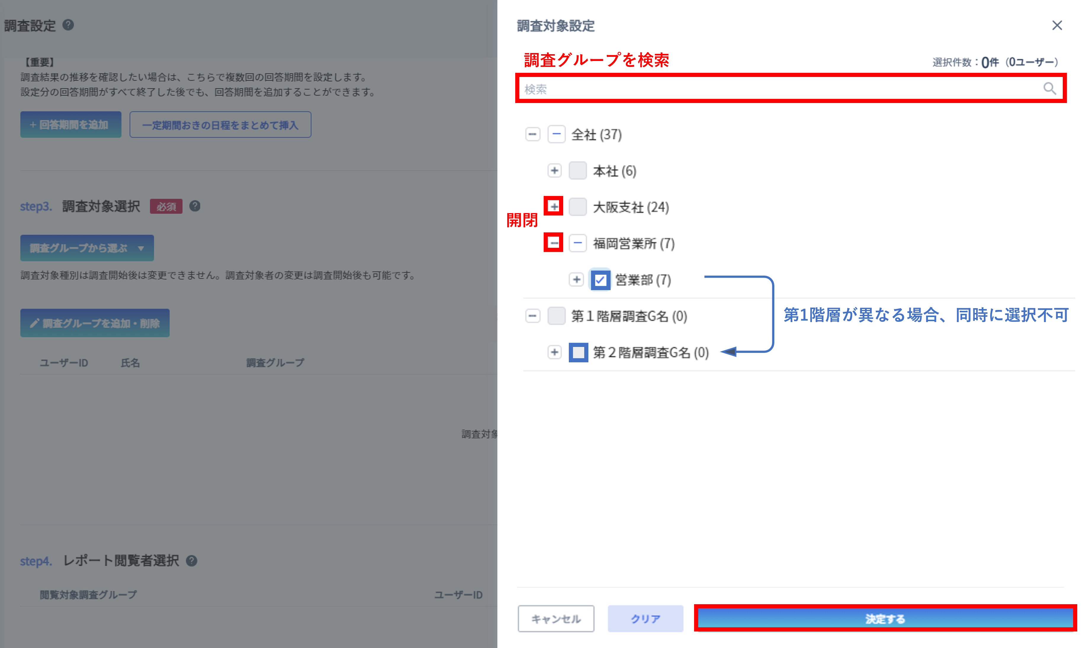Expand the 営業部 (7) node
The image size is (1082, 648).
576,279
